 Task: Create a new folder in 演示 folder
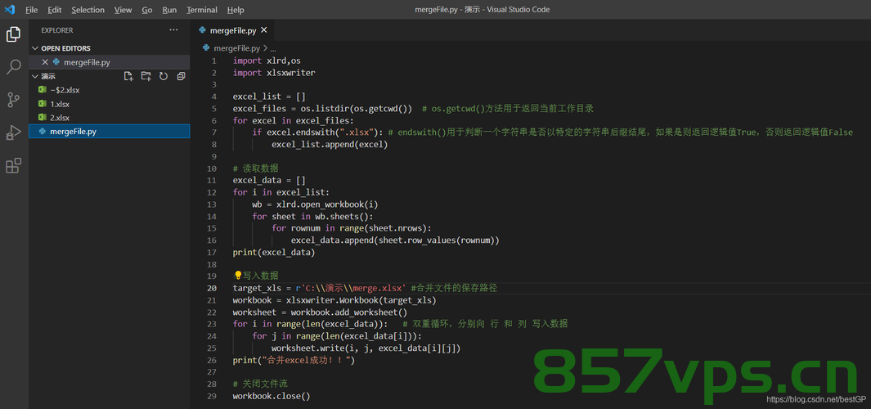(x=146, y=76)
